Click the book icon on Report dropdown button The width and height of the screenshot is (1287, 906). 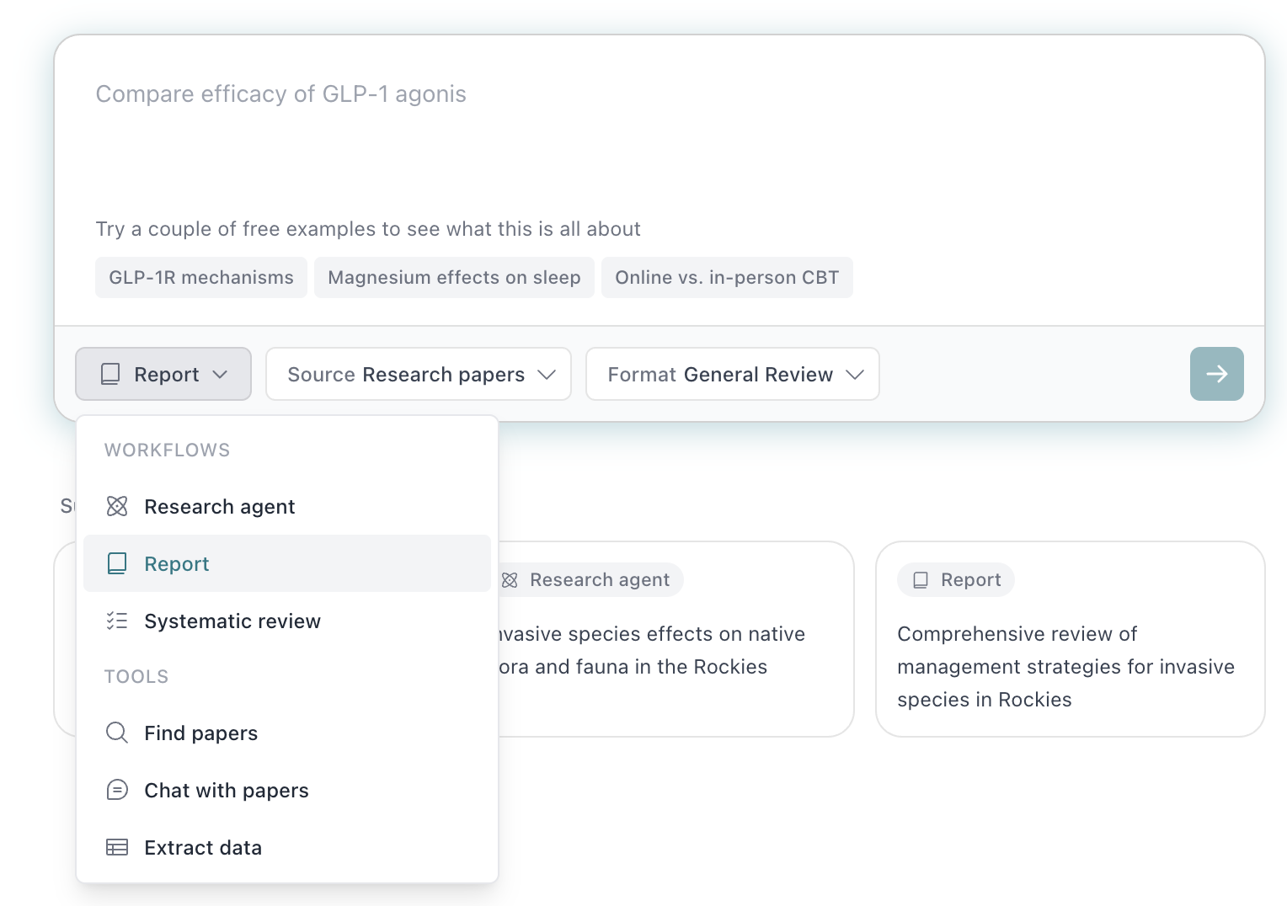tap(110, 374)
